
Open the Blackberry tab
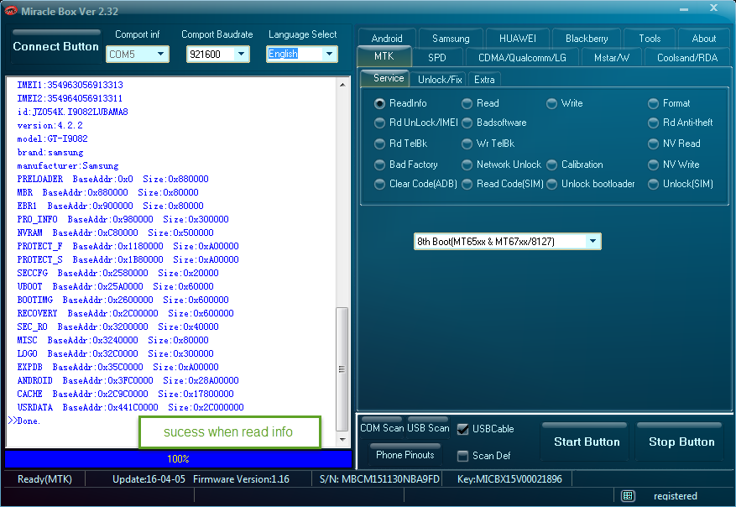pyautogui.click(x=587, y=38)
